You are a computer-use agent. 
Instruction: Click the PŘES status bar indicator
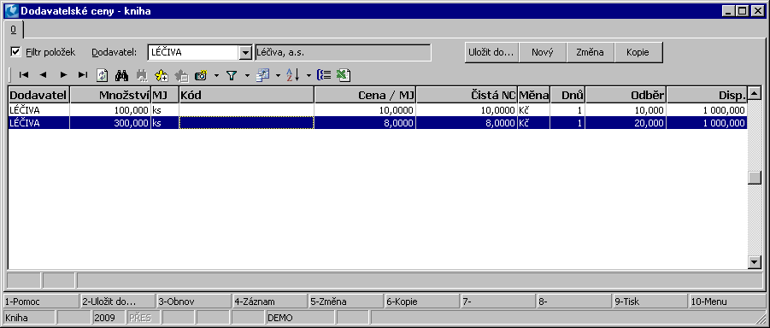click(x=143, y=318)
